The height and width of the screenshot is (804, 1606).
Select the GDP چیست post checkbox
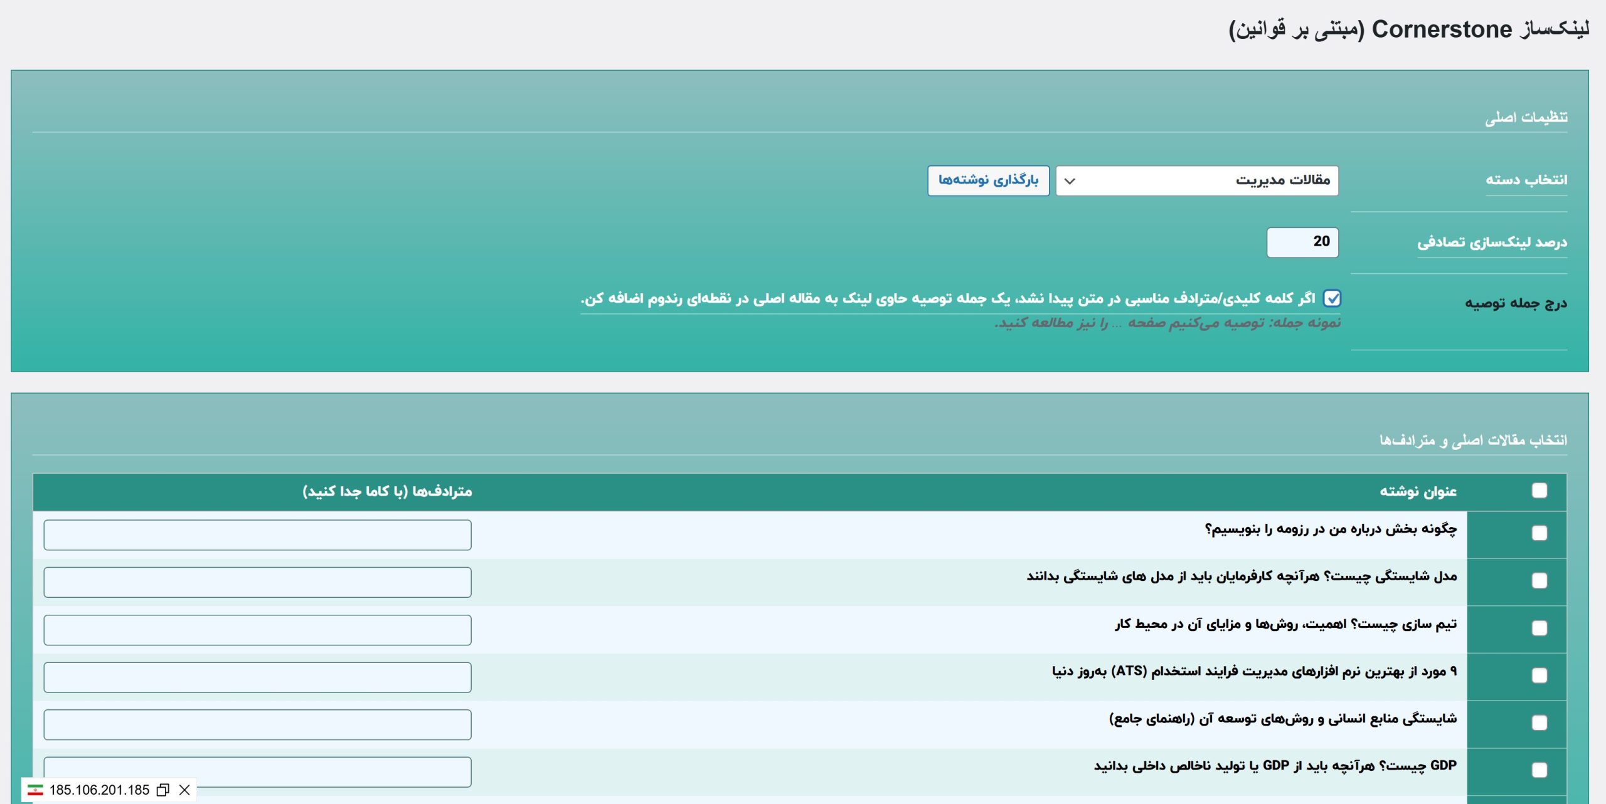[1539, 770]
